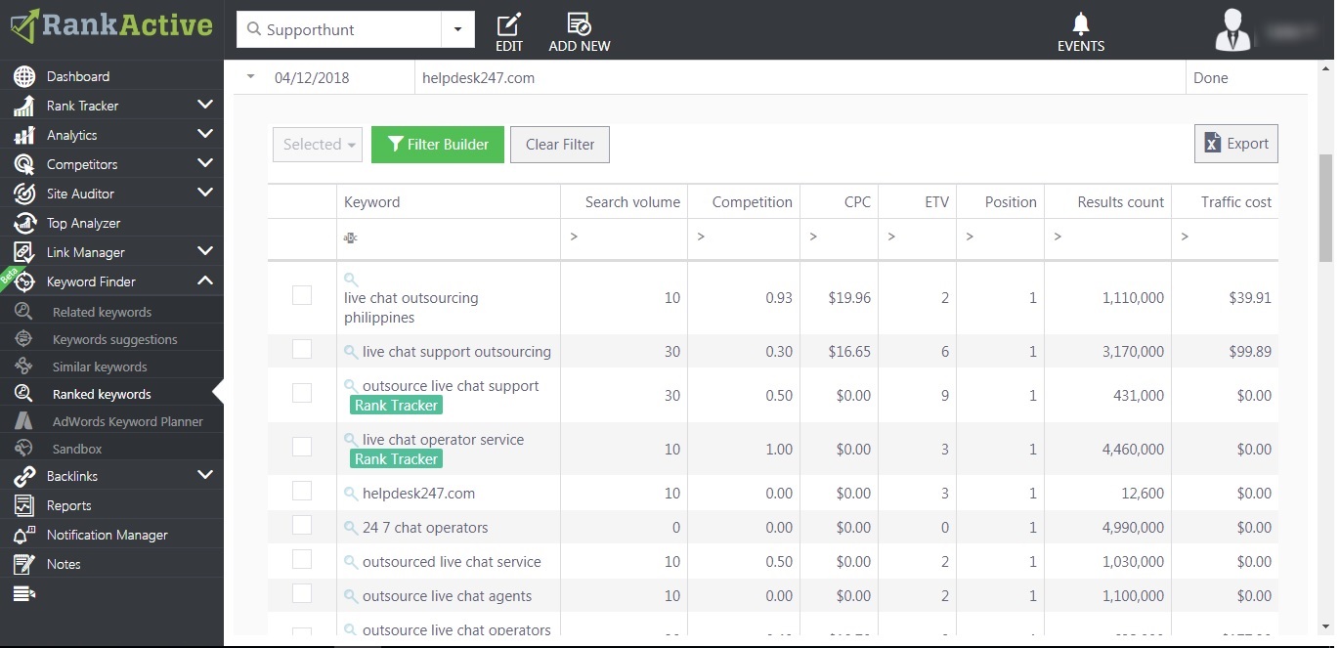Viewport: 1340px width, 648px height.
Task: Expand the Backlinks submenu chevron
Action: (204, 475)
